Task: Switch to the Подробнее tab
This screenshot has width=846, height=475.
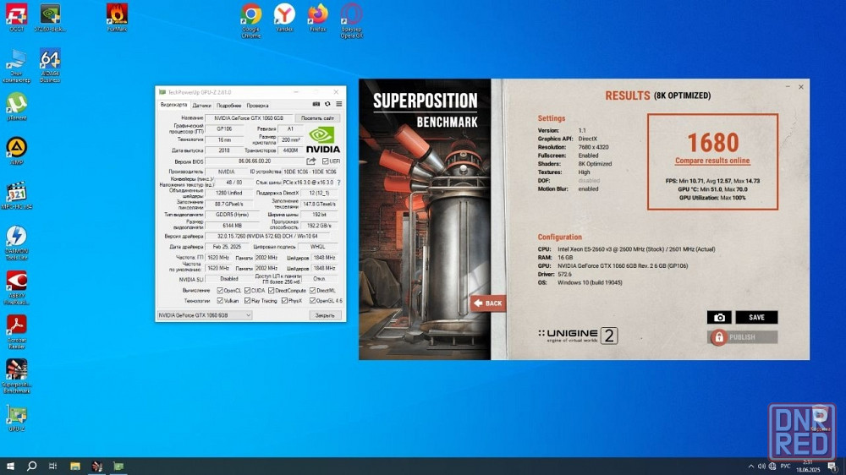Action: click(x=228, y=106)
